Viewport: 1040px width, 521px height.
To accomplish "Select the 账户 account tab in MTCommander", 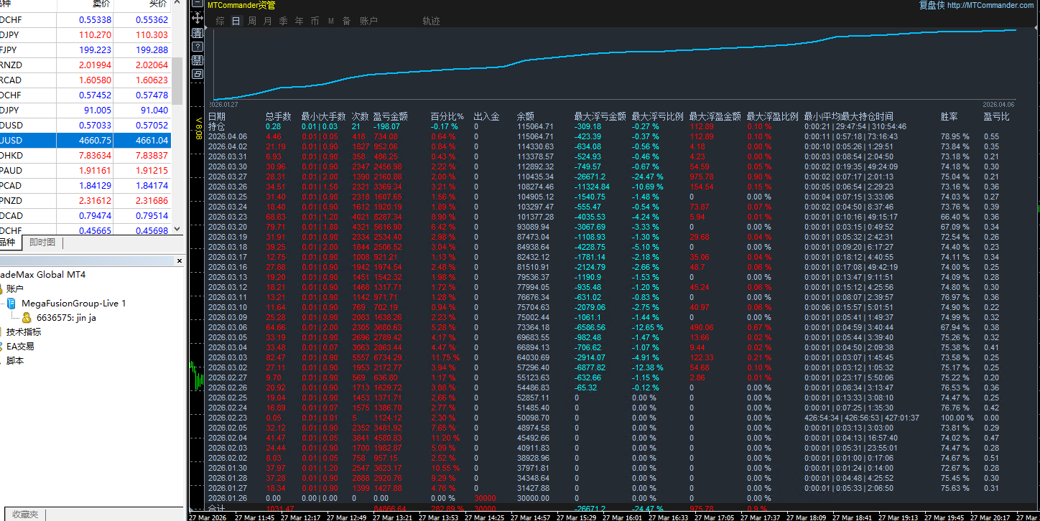I will [x=368, y=22].
